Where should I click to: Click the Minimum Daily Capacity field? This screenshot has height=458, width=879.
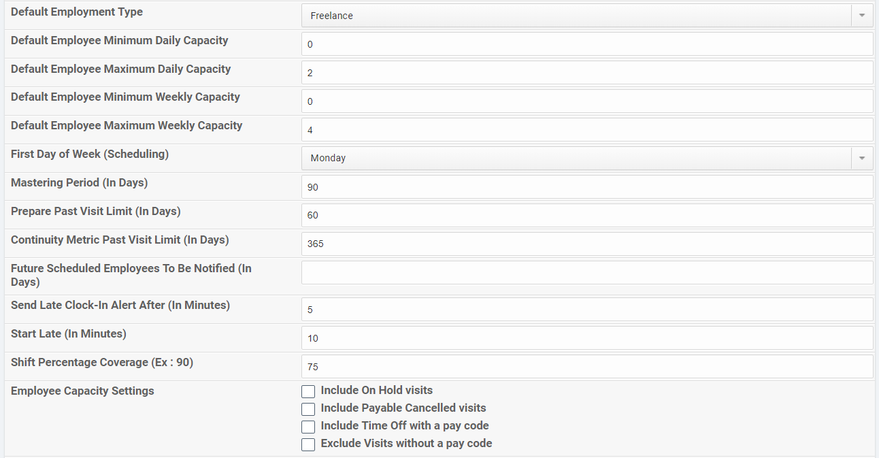tap(586, 44)
